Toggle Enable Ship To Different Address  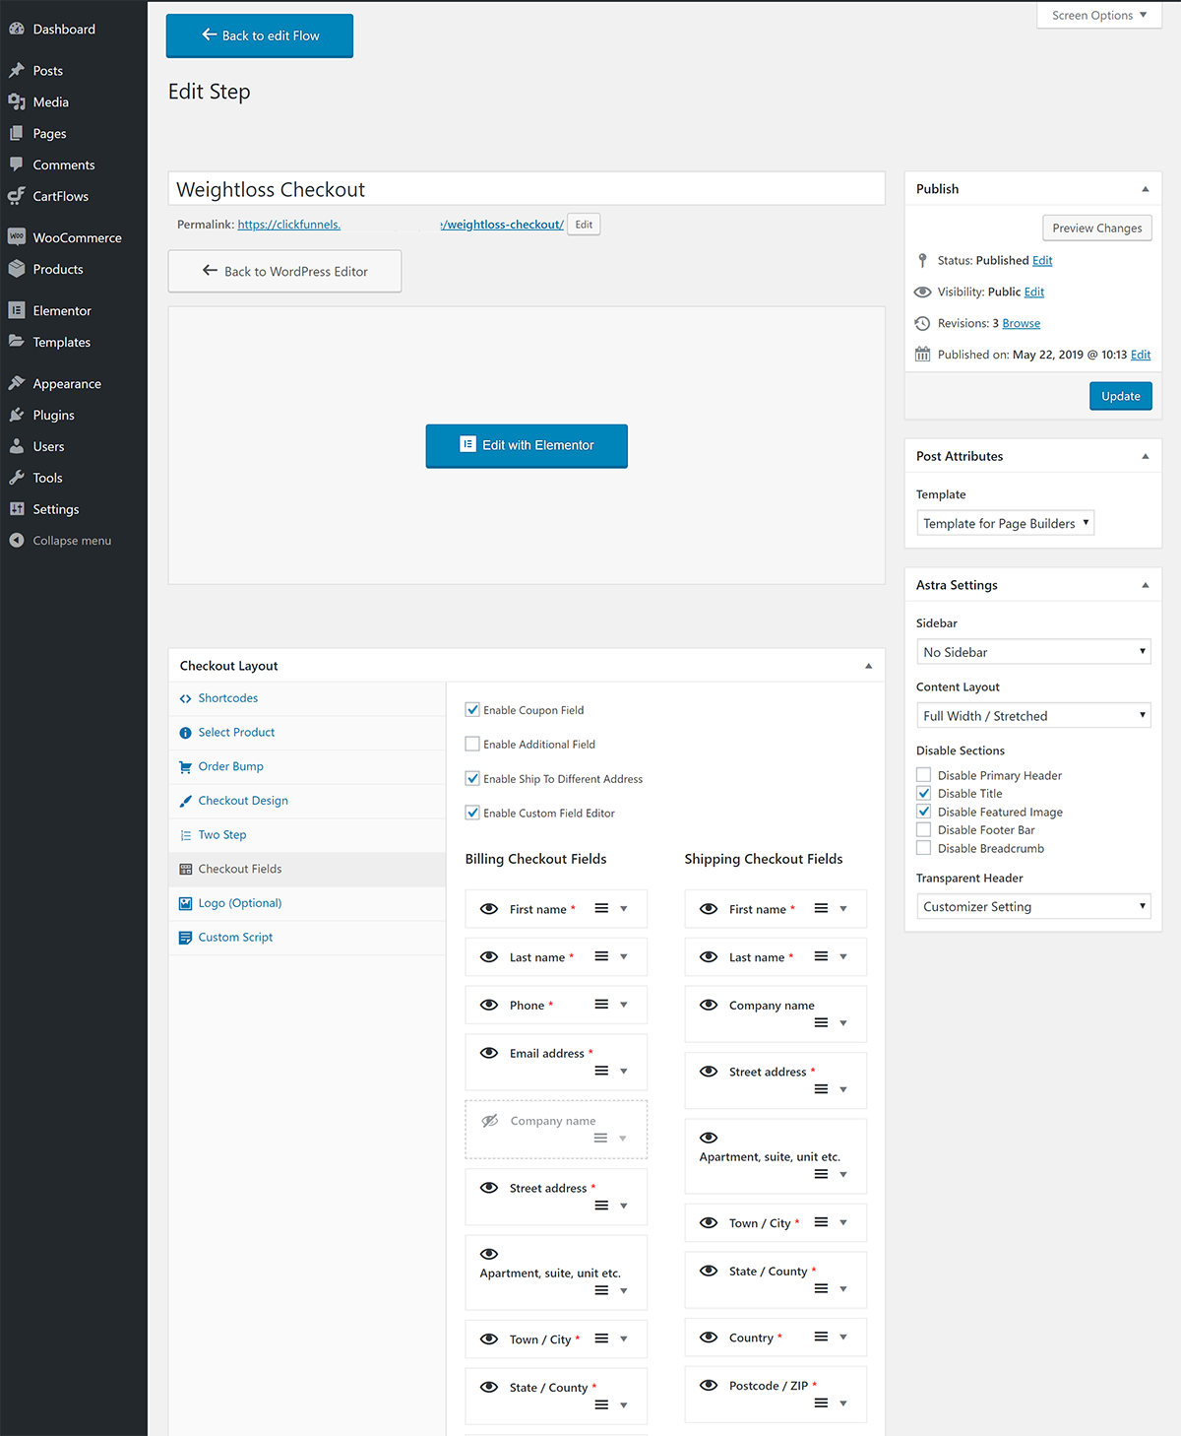pos(472,778)
